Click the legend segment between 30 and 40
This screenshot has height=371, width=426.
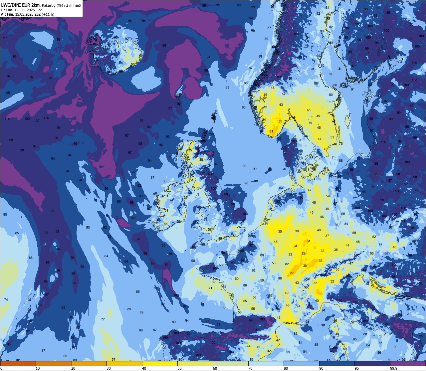[x=124, y=363]
